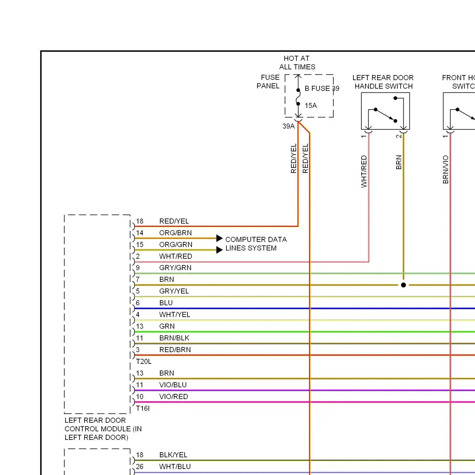475x475 pixels.
Task: Select the pin 18 'RED/YEL' label
Action: pyautogui.click(x=174, y=221)
